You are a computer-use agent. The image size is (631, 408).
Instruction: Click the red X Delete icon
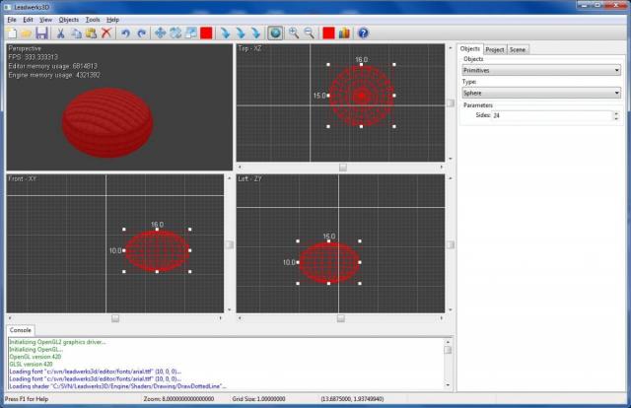106,33
